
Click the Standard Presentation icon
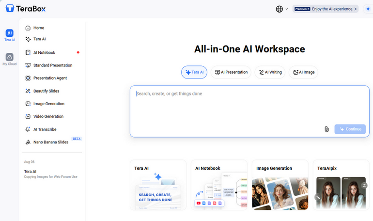click(x=28, y=65)
